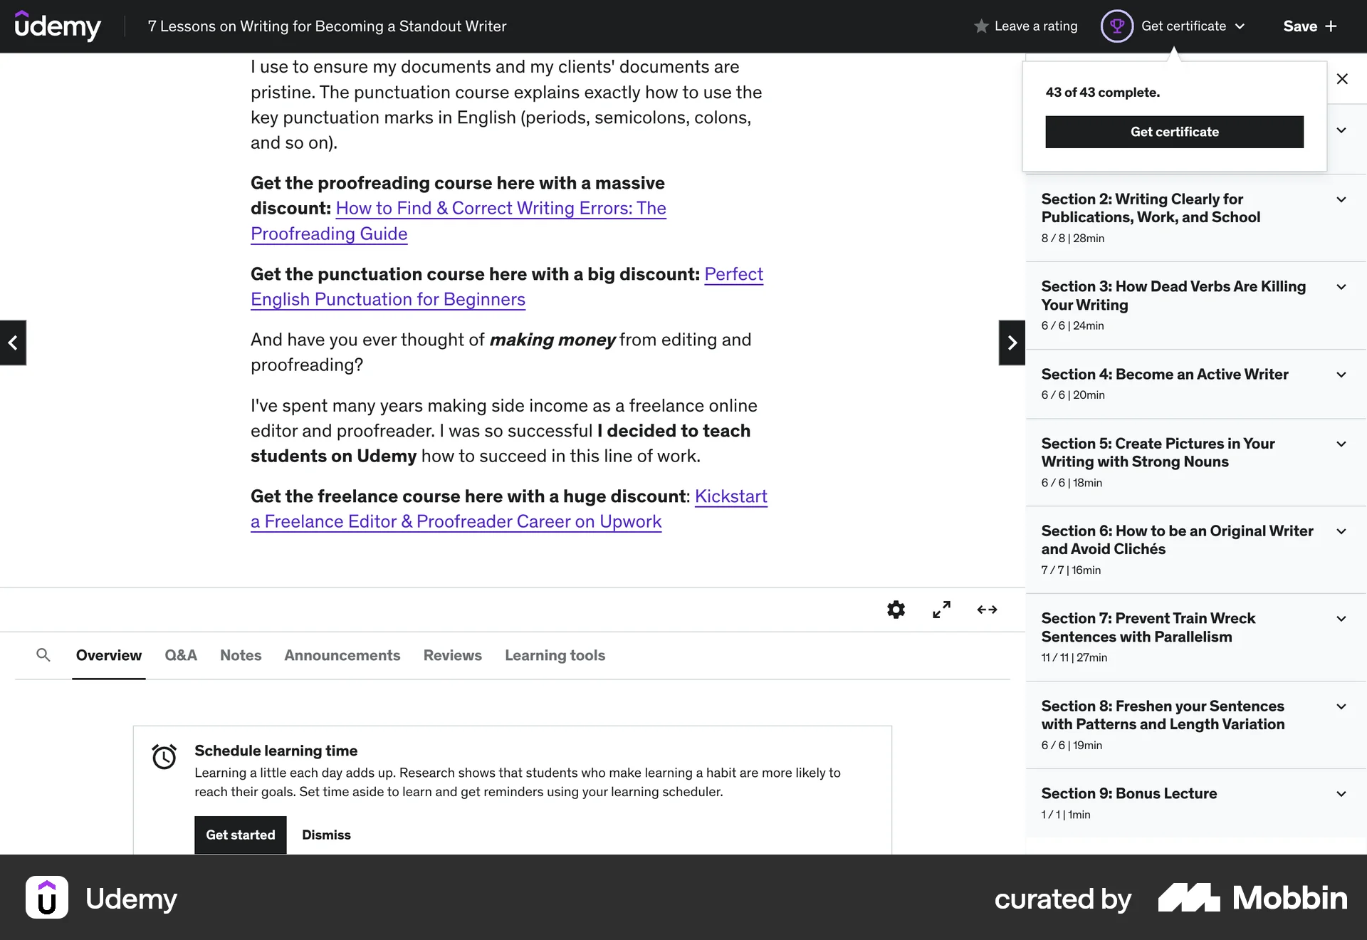1367x940 pixels.
Task: Dismiss the schedule learning time prompt
Action: [x=325, y=835]
